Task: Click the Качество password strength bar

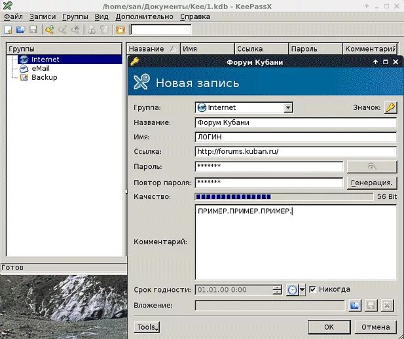Action: pyautogui.click(x=284, y=197)
